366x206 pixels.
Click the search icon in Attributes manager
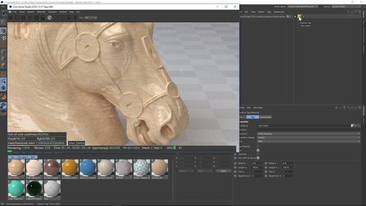348,108
